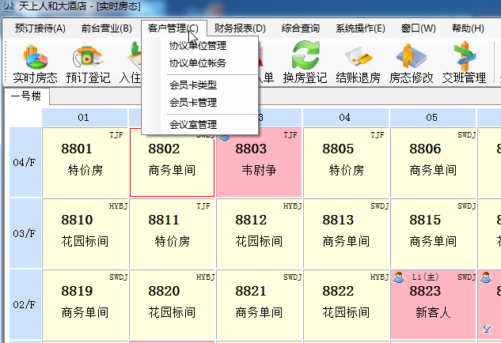Select occupied room 8823 新客人
501x343 pixels.
coord(433,305)
